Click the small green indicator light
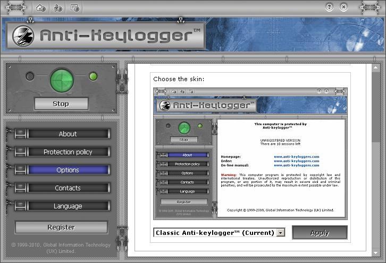The image size is (386, 263). [x=93, y=76]
